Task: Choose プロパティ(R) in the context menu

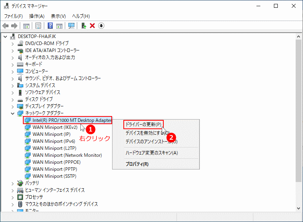Action: tap(156, 164)
